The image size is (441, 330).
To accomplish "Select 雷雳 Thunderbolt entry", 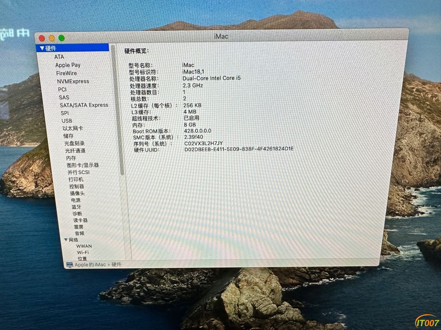I will [78, 227].
